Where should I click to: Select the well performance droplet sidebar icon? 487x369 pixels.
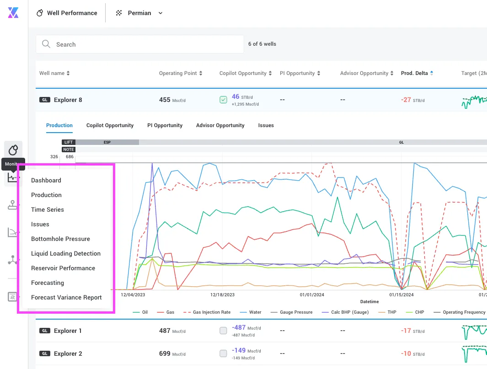click(13, 150)
